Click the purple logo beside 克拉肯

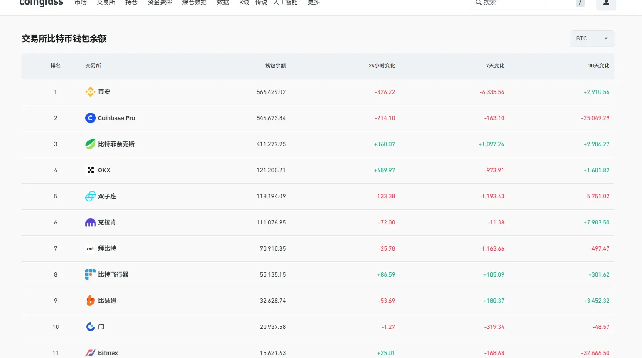[x=91, y=222]
